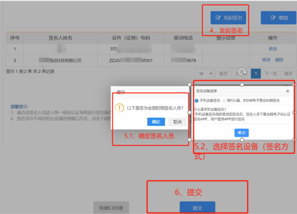Click the edit icon on 增加 button

[x=273, y=18]
